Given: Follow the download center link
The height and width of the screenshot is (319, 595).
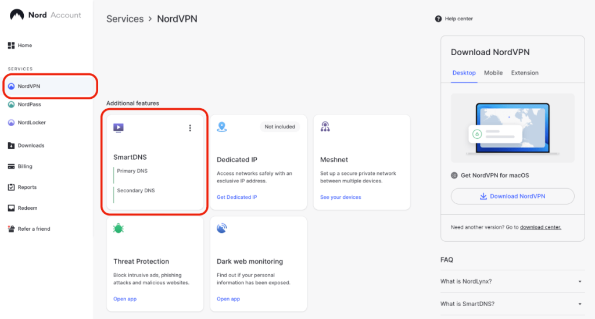Looking at the screenshot, I should (540, 227).
